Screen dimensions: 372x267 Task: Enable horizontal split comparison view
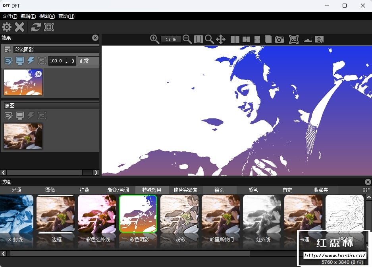[x=257, y=39]
